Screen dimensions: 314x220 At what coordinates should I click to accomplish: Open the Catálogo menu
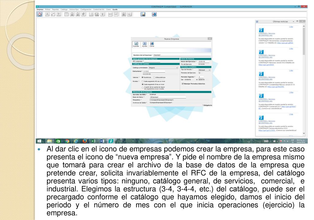tap(64, 10)
